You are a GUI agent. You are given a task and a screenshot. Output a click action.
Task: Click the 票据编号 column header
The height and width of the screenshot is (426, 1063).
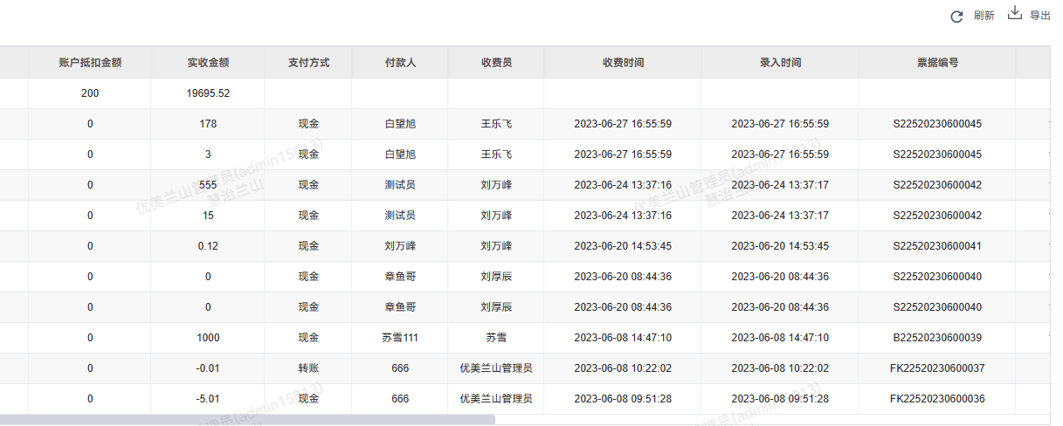[937, 63]
